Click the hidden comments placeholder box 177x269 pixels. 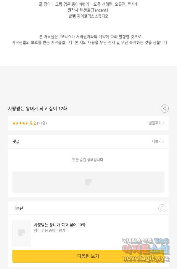[x=88, y=182]
